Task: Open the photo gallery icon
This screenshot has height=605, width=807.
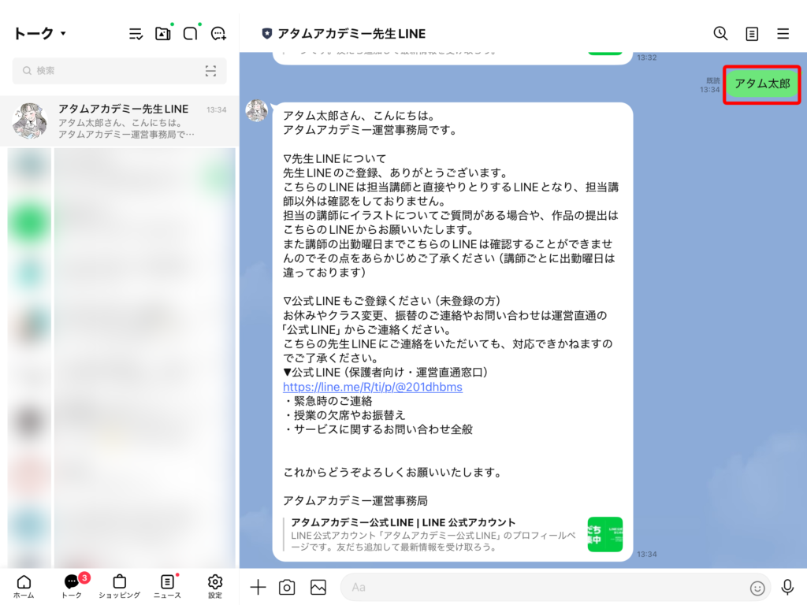Action: (318, 587)
